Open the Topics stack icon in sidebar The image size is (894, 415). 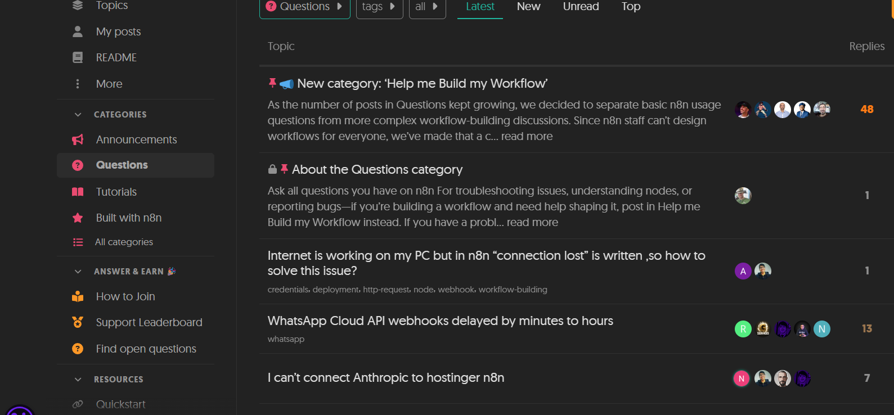tap(78, 6)
